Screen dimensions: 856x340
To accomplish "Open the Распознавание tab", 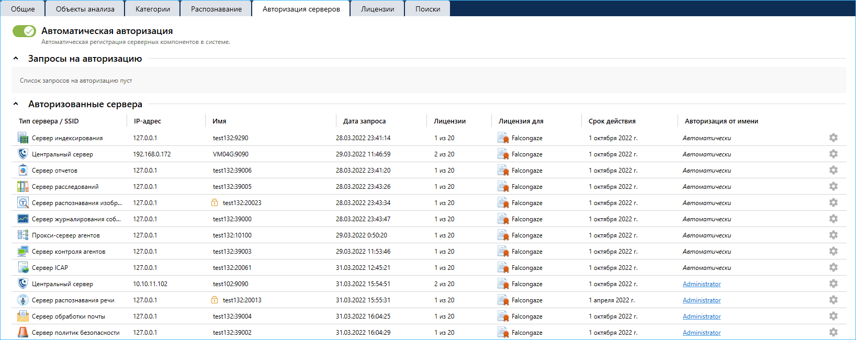I will tap(216, 9).
